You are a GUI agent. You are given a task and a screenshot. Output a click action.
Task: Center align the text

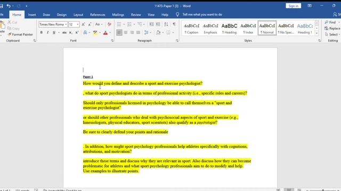[x=126, y=32]
